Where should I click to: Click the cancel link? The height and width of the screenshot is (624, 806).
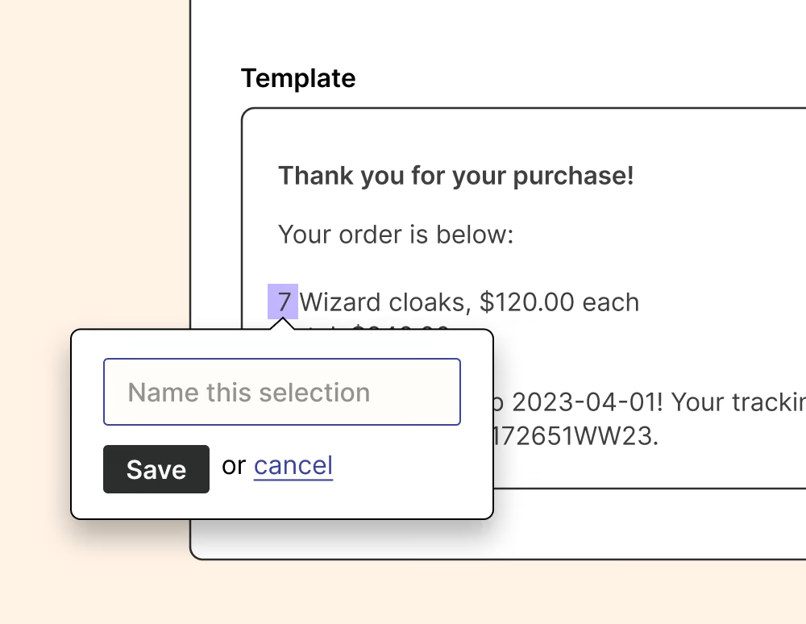click(x=293, y=466)
